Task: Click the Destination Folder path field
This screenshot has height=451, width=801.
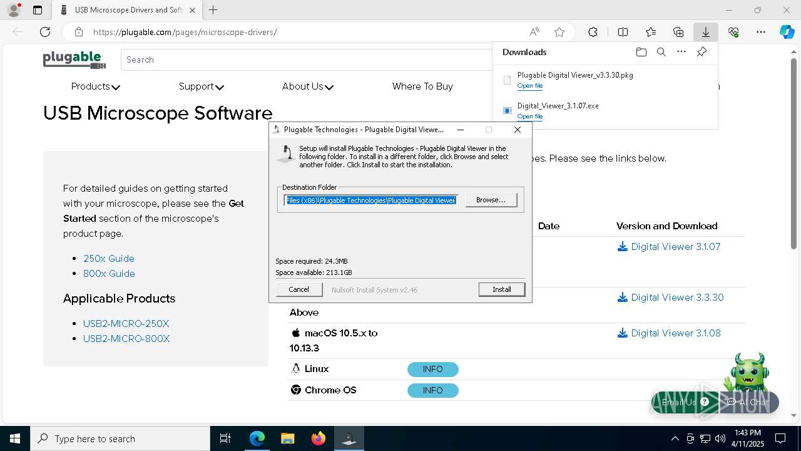Action: point(371,200)
